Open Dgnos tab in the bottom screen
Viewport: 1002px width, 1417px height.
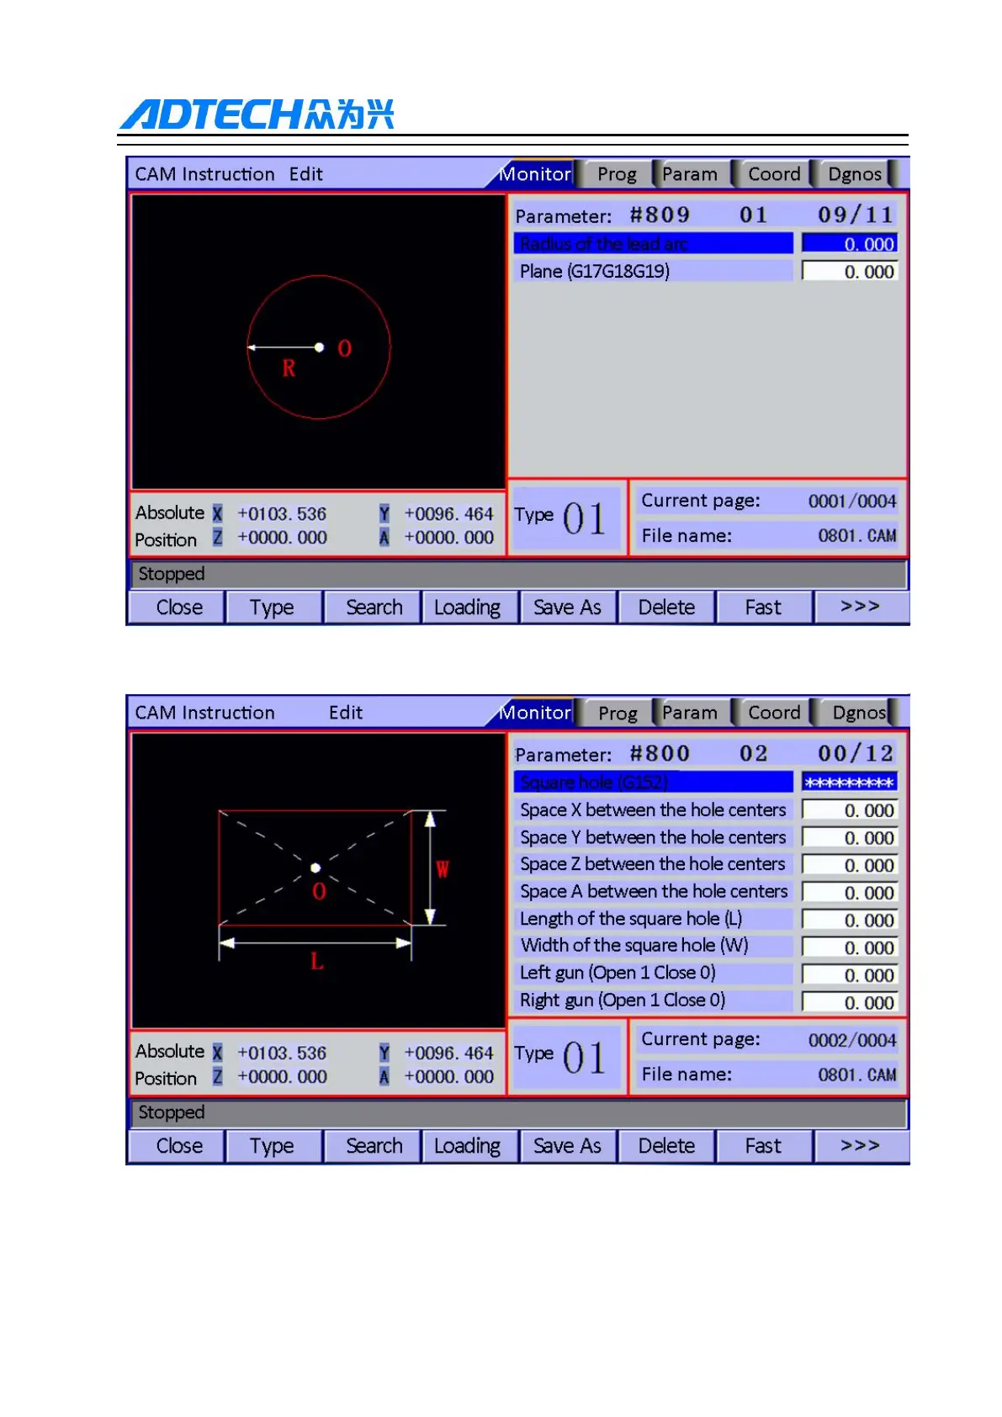[858, 713]
